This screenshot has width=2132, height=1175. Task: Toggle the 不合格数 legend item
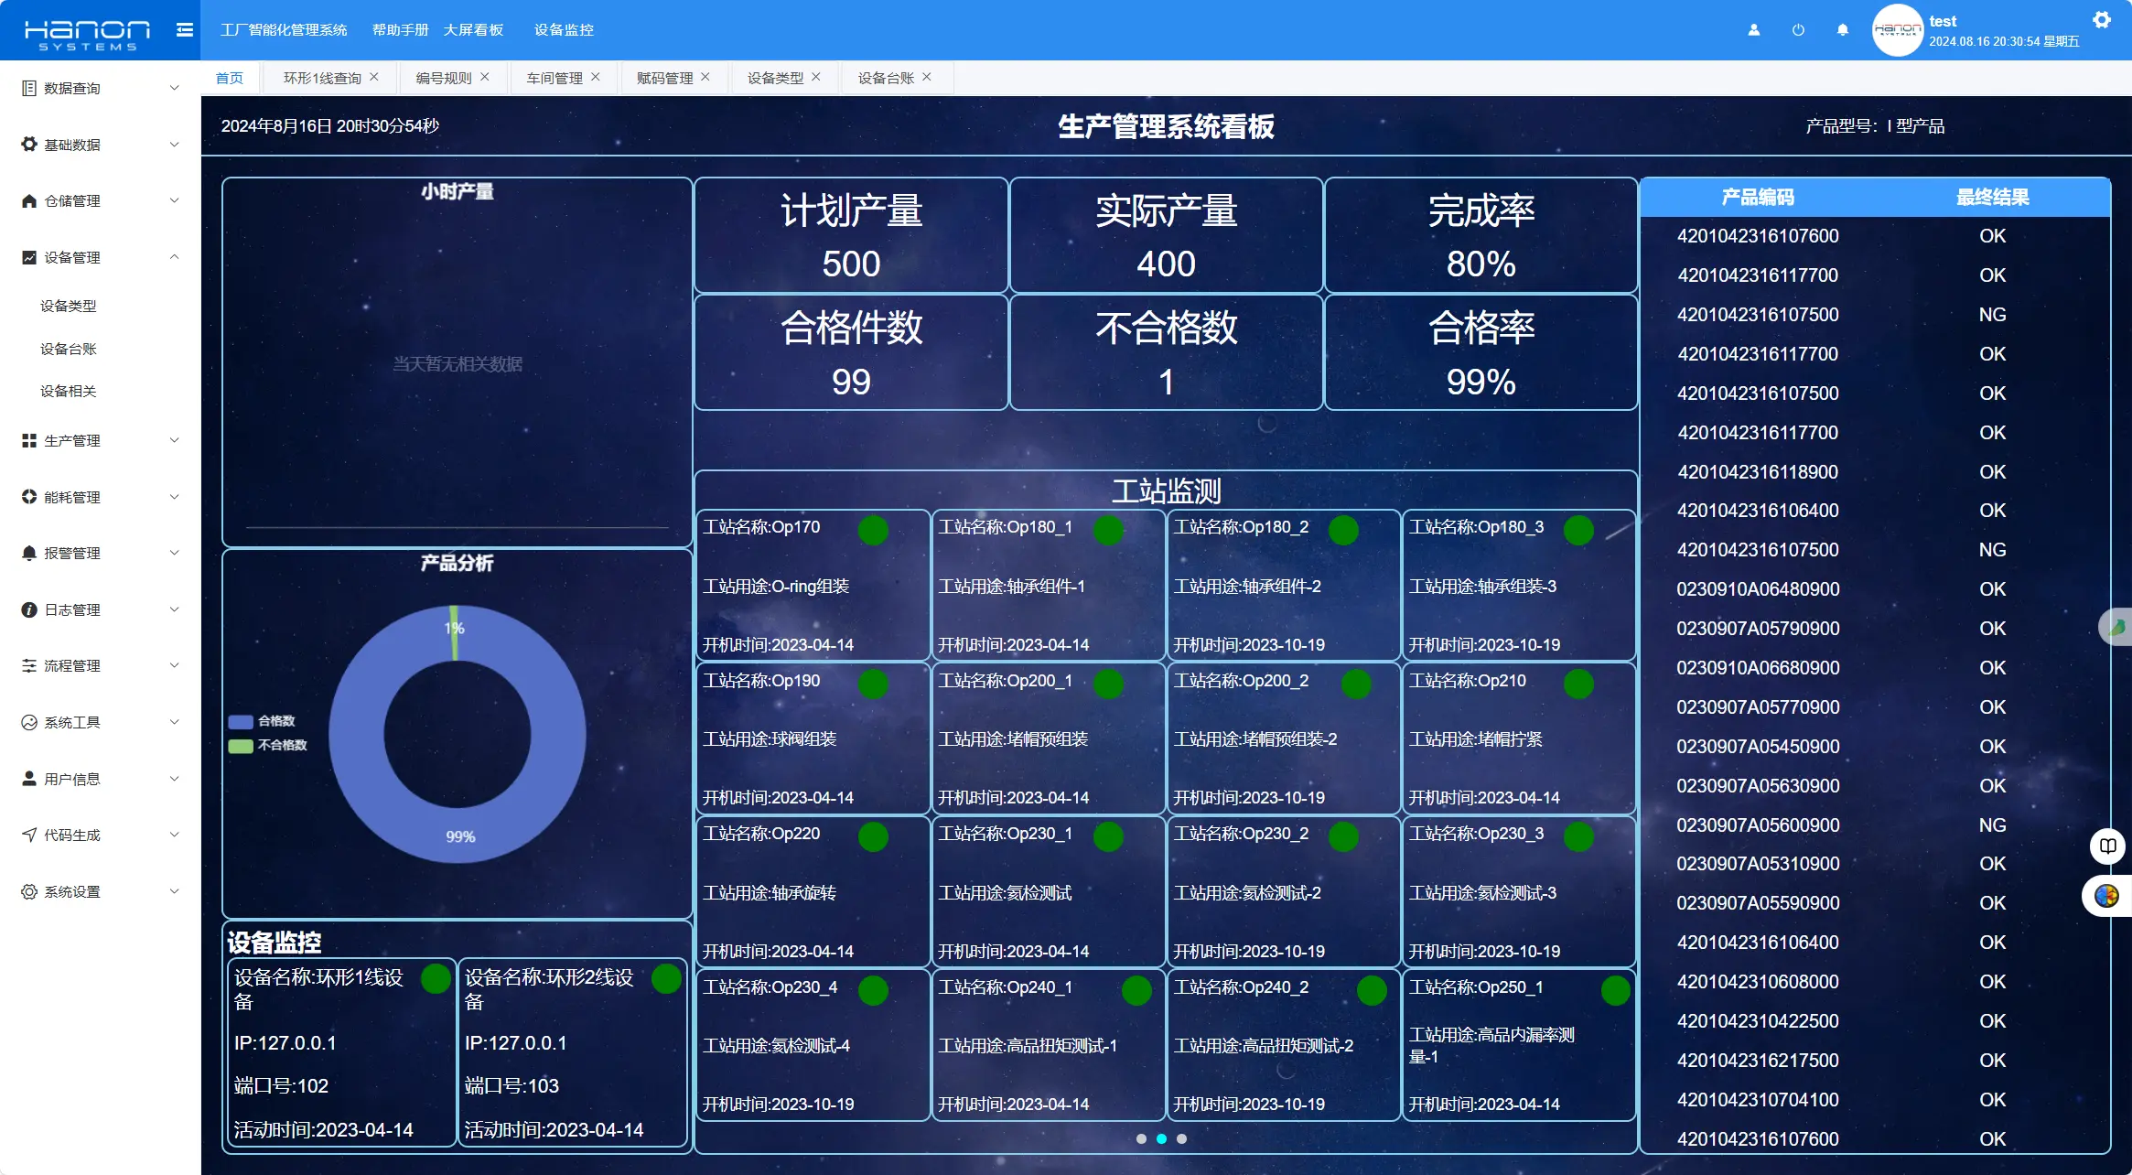[267, 745]
